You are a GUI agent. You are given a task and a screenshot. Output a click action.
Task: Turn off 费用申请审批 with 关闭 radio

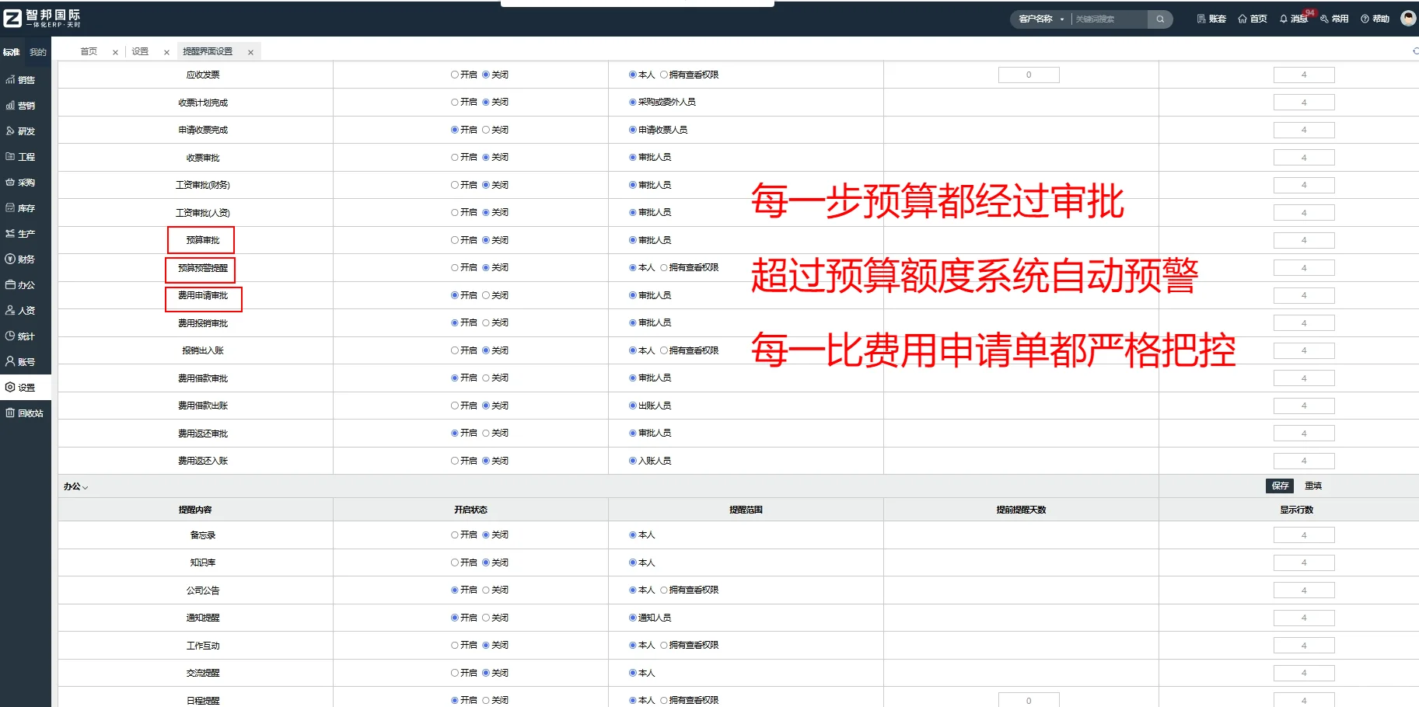pyautogui.click(x=486, y=295)
